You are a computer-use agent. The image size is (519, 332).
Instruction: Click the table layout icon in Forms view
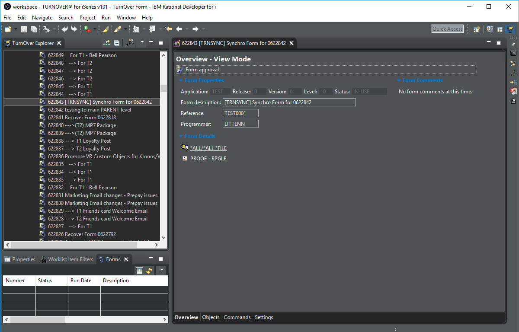pos(139,271)
